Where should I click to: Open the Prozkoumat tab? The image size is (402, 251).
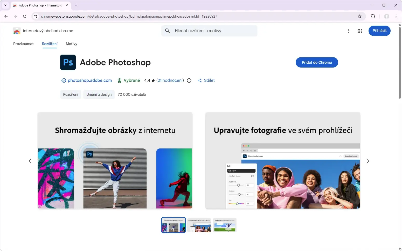coord(23,44)
